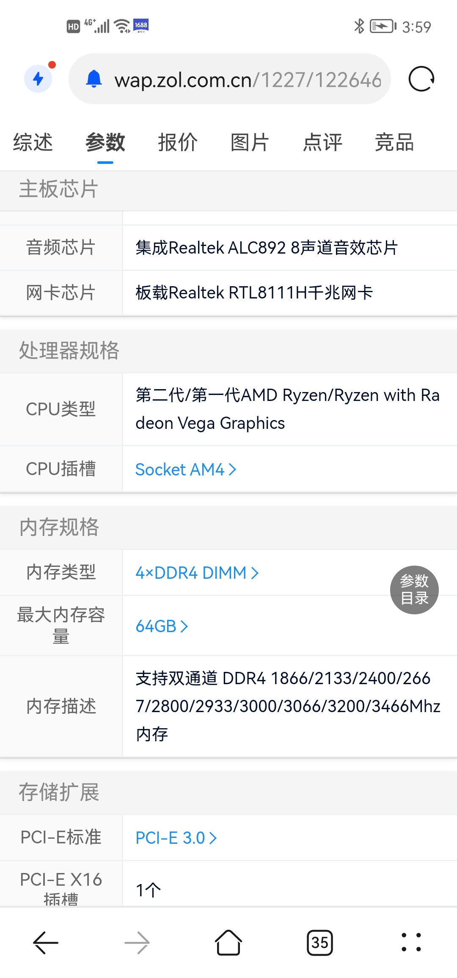Tap the notification bell in address bar

coord(94,79)
